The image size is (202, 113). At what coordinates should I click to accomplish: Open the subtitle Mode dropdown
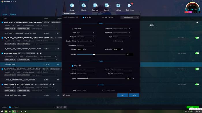[x=90, y=90]
